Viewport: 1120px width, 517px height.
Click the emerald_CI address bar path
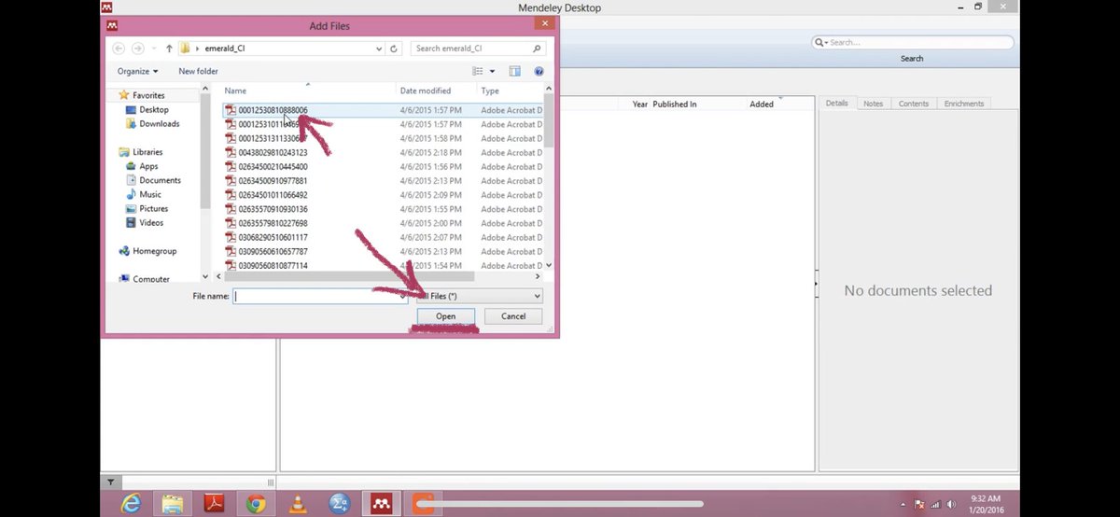(226, 49)
